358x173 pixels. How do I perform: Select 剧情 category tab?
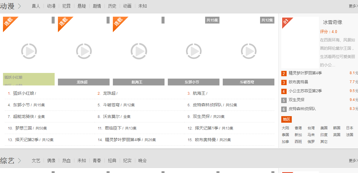pos(97,6)
